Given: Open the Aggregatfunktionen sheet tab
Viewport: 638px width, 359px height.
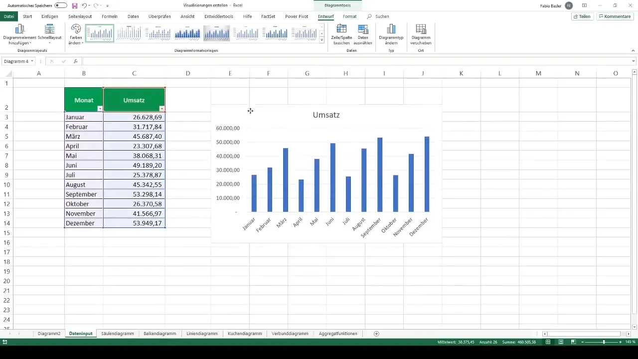Looking at the screenshot, I should [x=338, y=334].
